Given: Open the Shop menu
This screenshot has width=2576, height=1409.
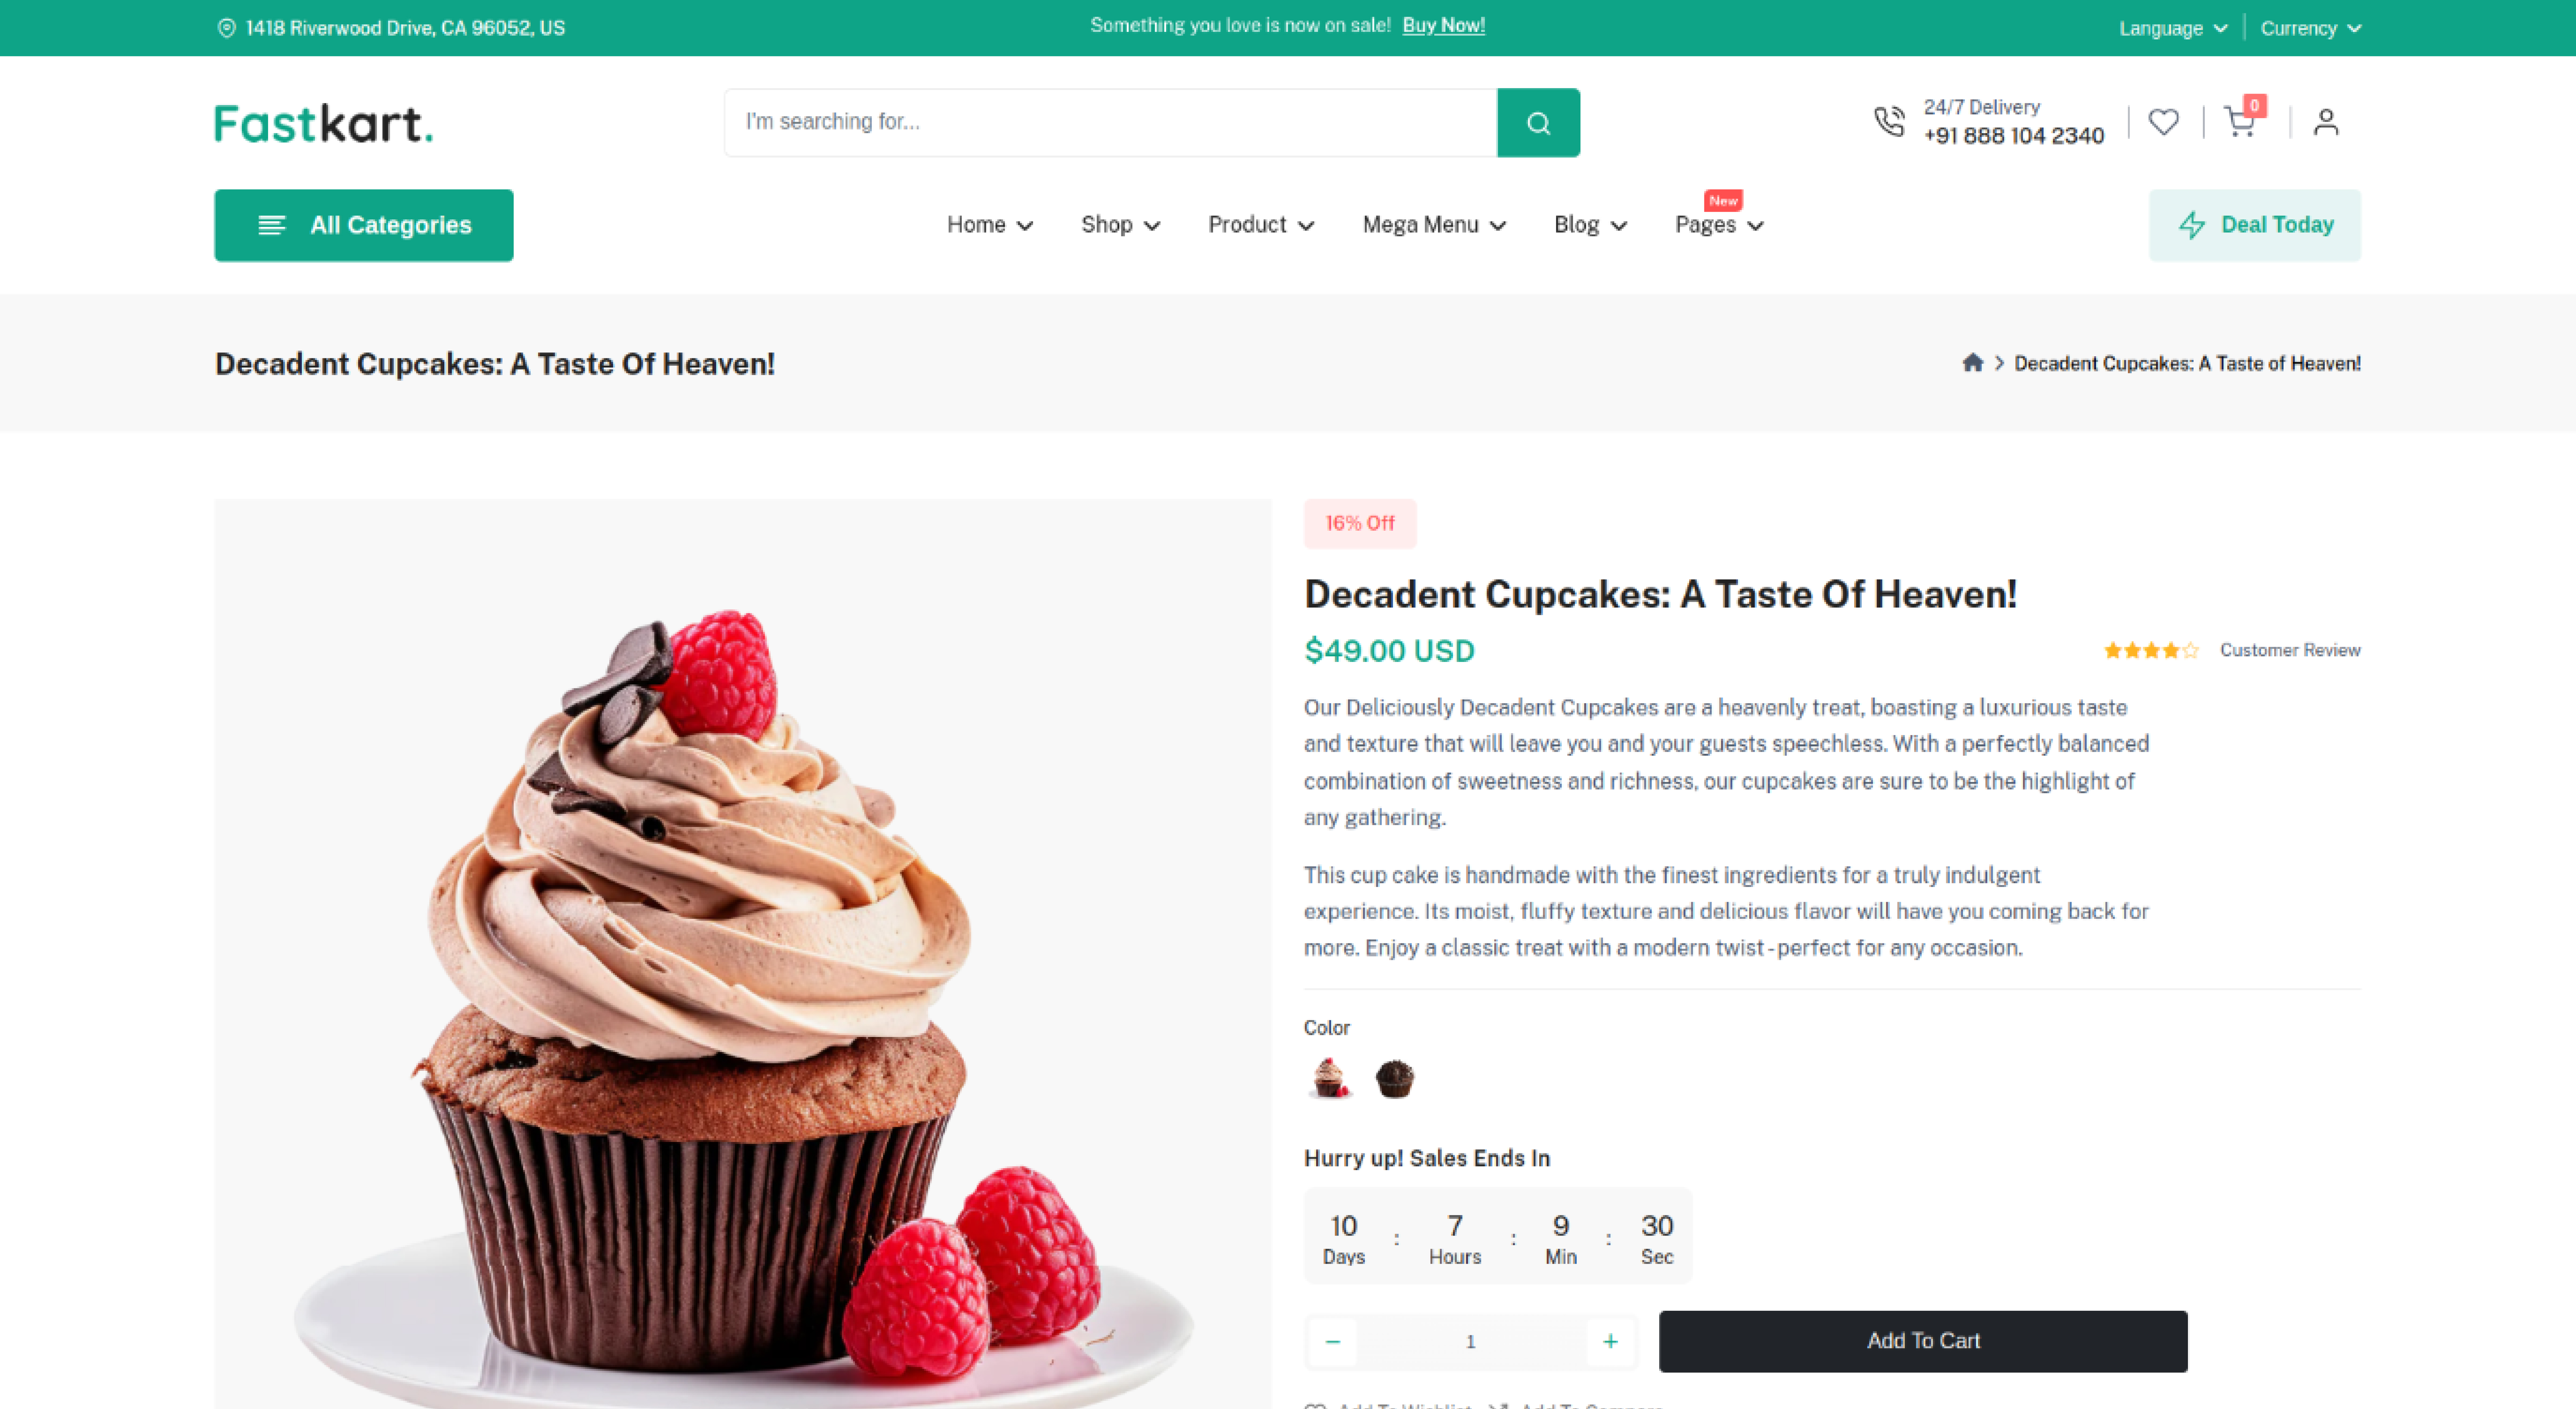Looking at the screenshot, I should (1120, 225).
